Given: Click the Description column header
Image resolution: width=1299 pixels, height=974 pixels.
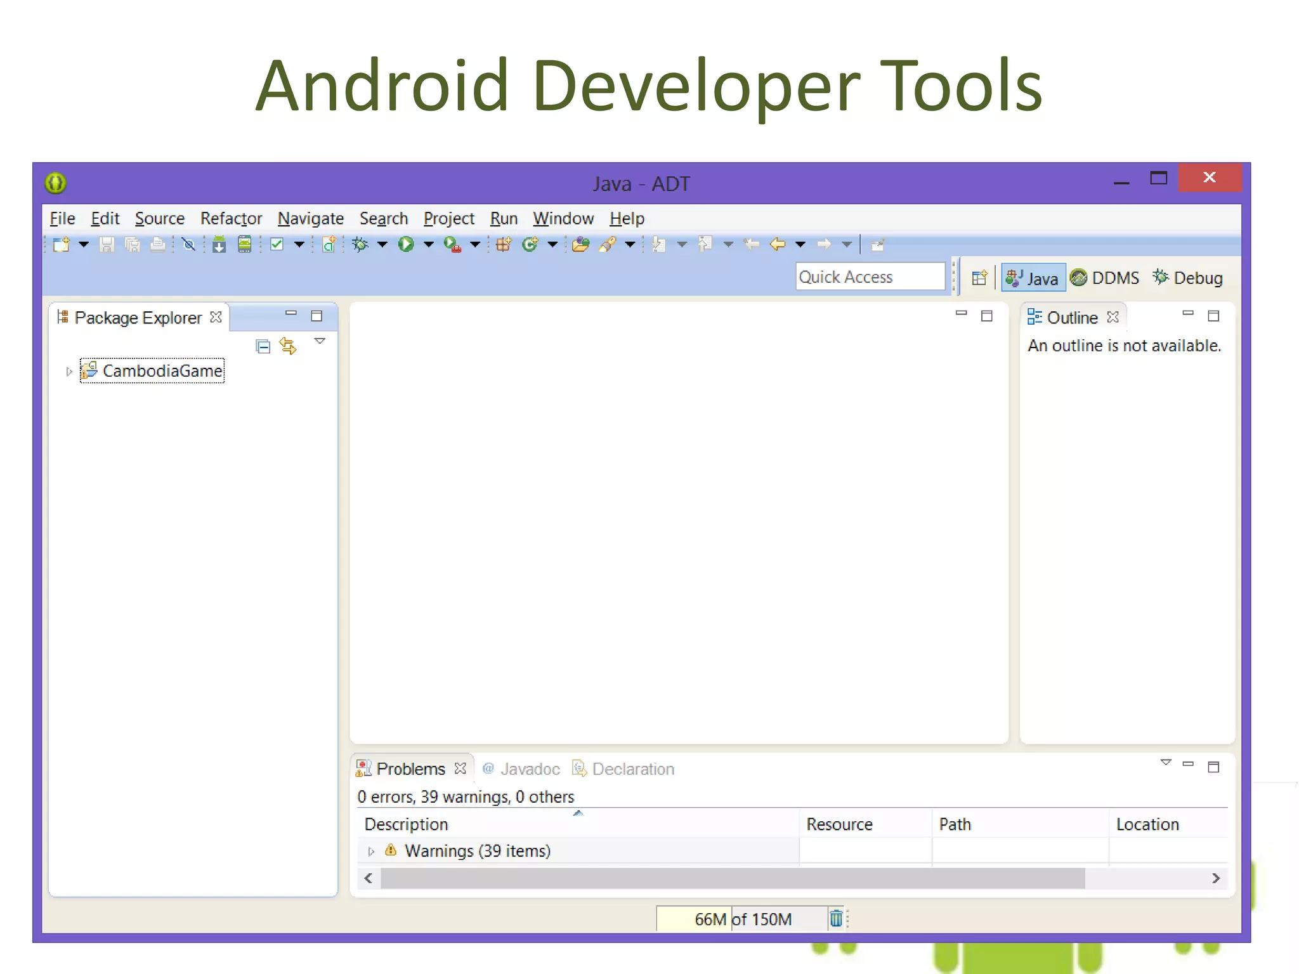Looking at the screenshot, I should coord(578,824).
